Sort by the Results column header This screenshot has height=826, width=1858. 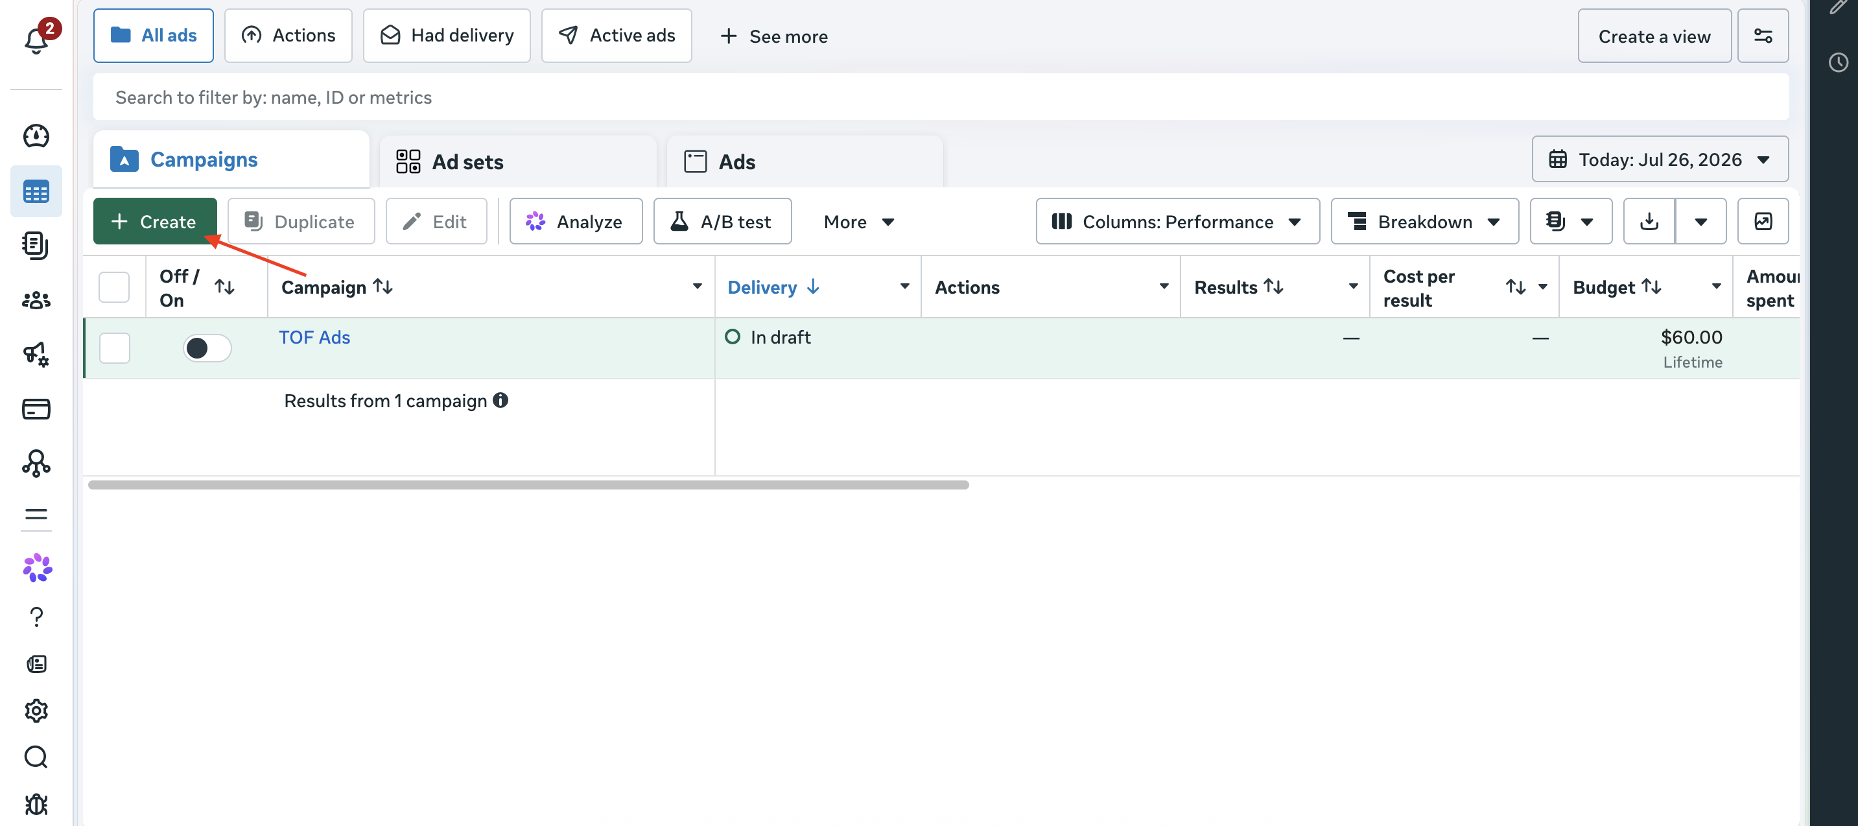click(x=1238, y=287)
